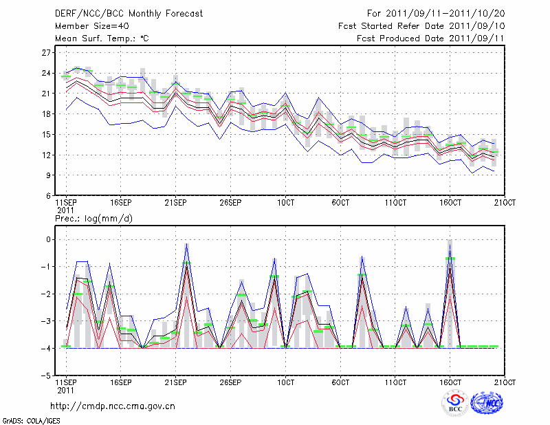Click the NCC globe logo
The image size is (550, 425).
pos(487,404)
